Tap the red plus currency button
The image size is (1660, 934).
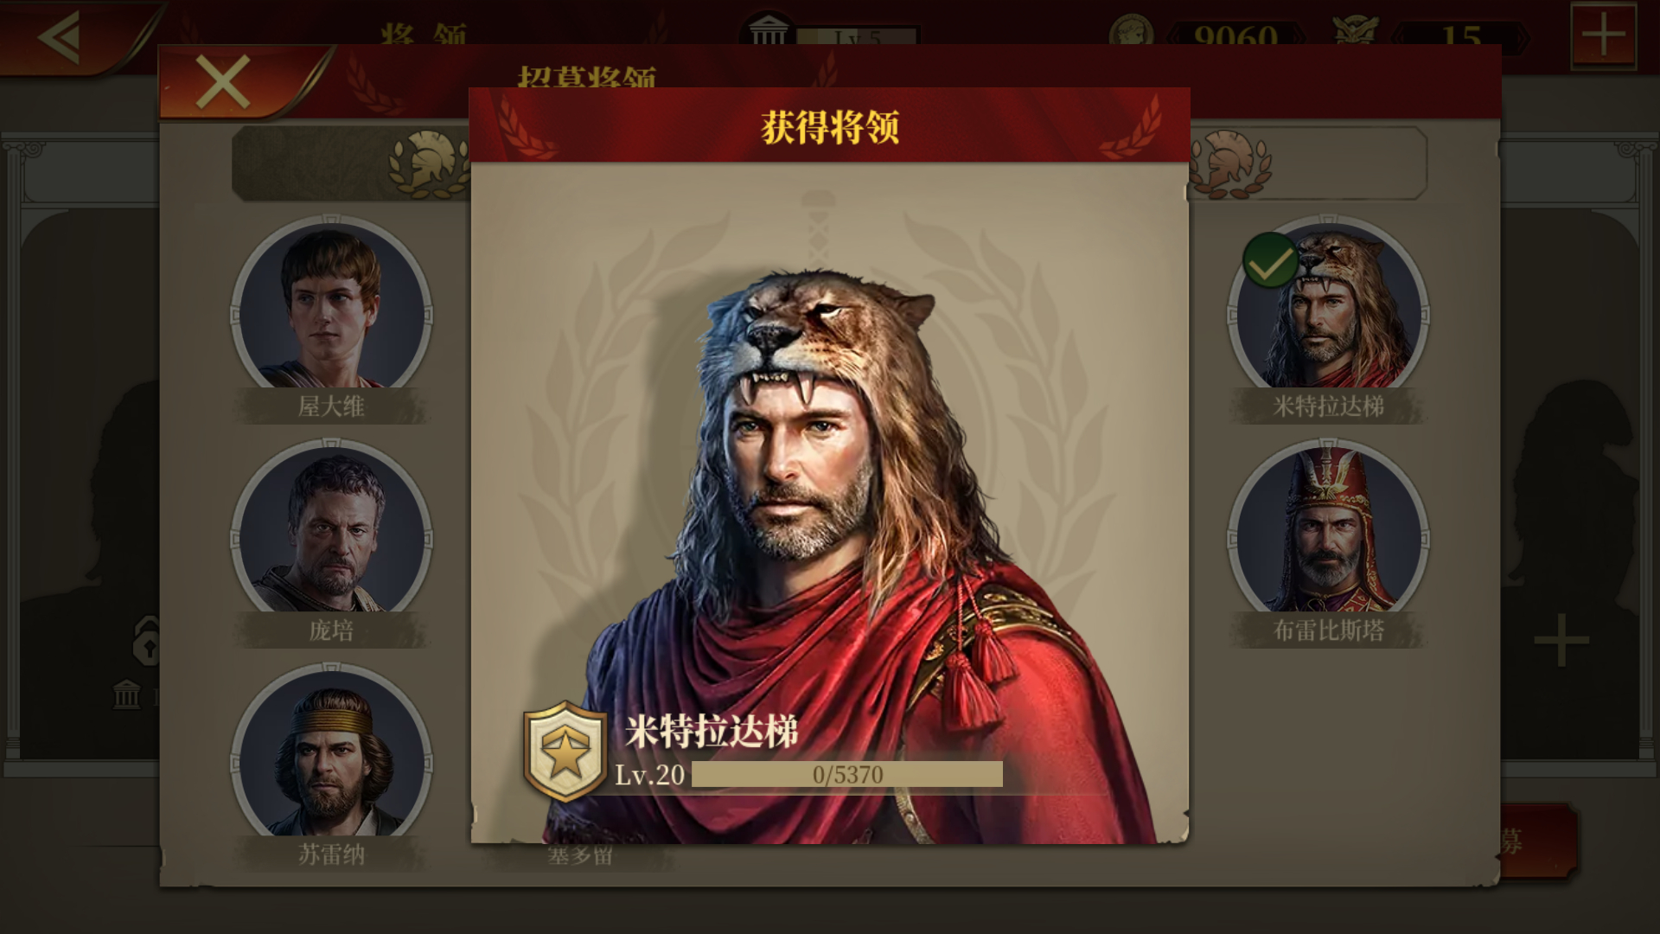(1603, 36)
